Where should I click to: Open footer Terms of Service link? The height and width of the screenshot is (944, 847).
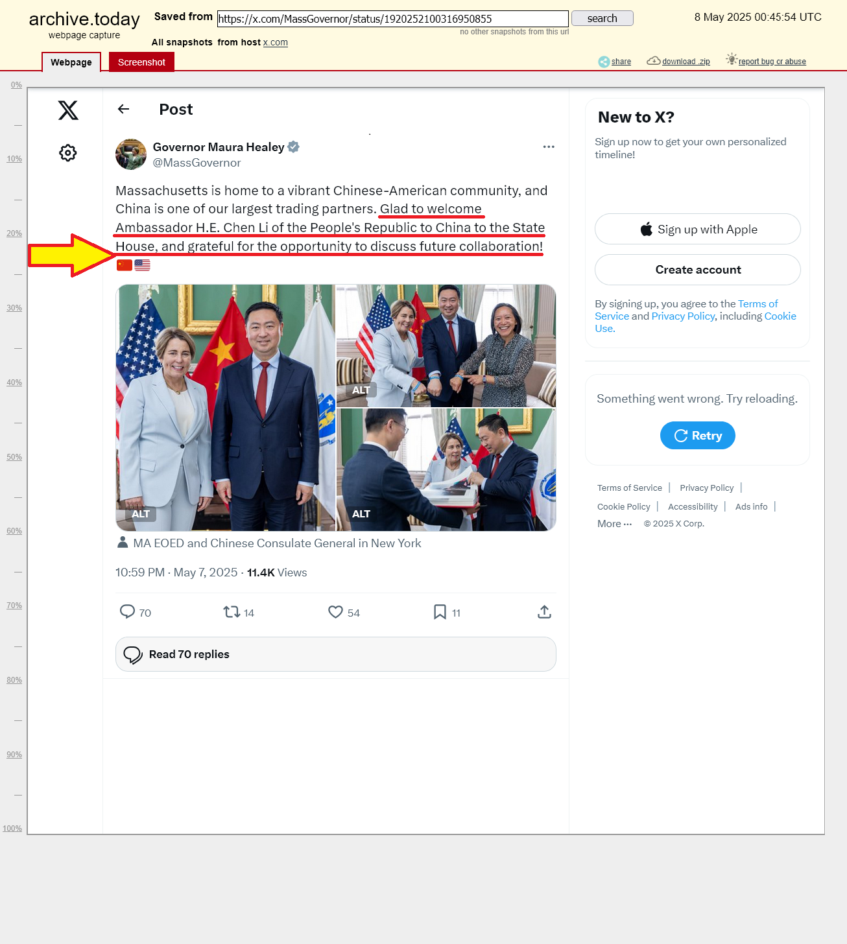tap(630, 488)
